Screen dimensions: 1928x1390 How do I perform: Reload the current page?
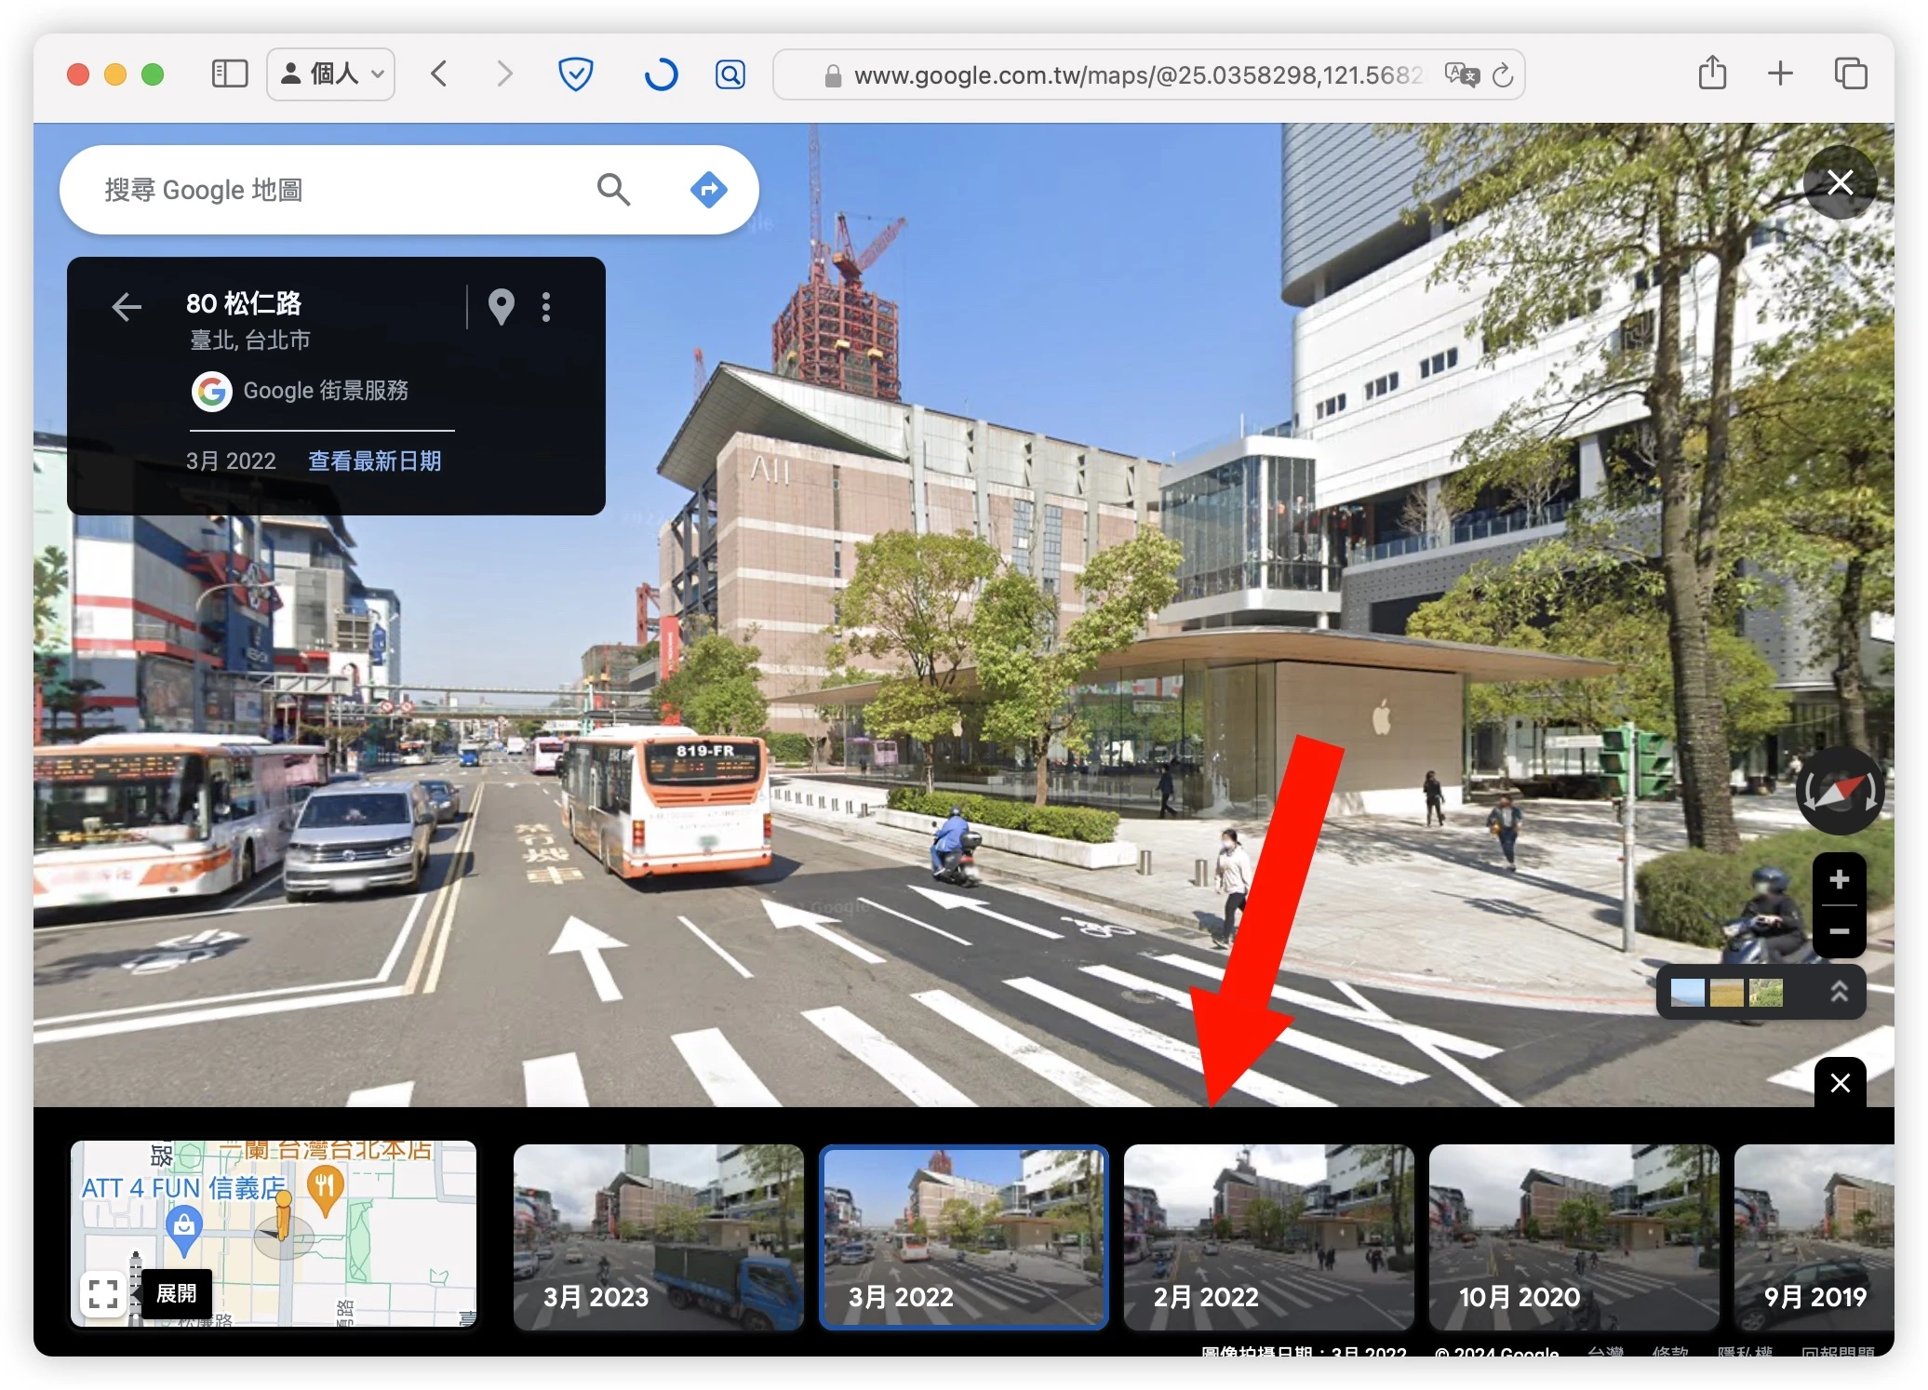point(1503,75)
